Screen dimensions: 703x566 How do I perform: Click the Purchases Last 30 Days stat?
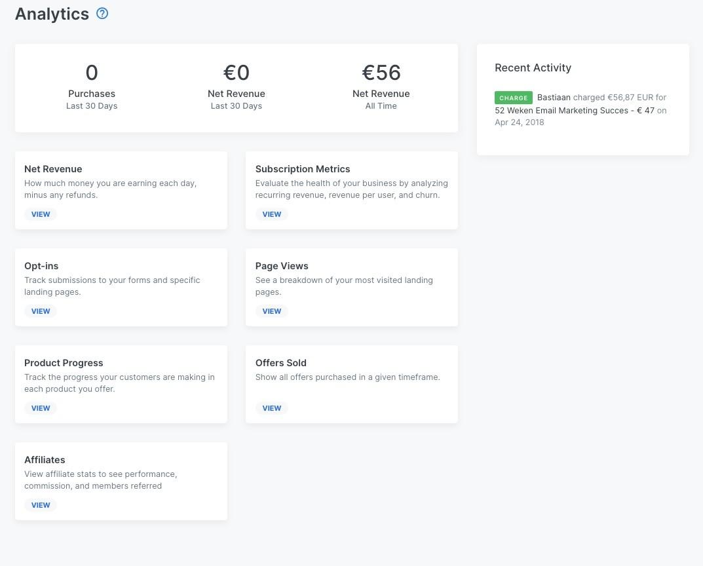(x=92, y=86)
